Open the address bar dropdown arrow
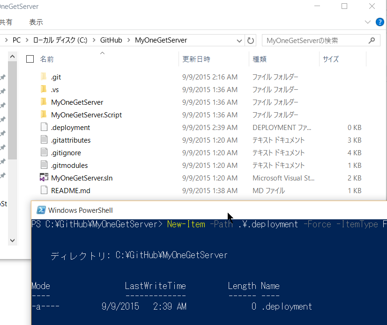This screenshot has width=387, height=325. tap(239, 40)
